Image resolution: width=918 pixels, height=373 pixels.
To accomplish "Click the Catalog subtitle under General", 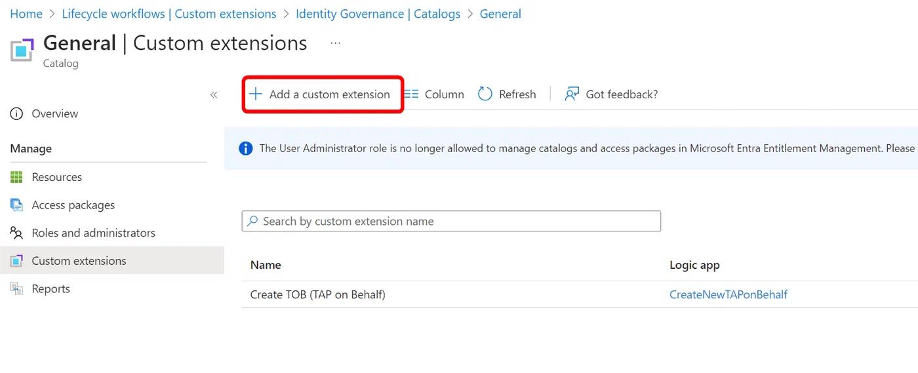I will click(61, 64).
